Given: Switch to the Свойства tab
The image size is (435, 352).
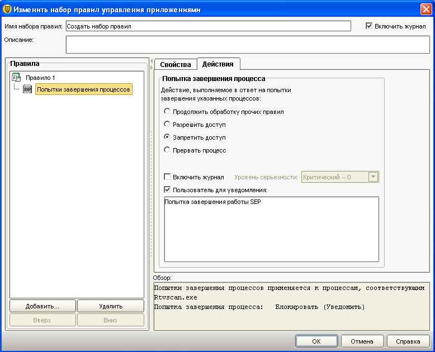Looking at the screenshot, I should point(176,65).
